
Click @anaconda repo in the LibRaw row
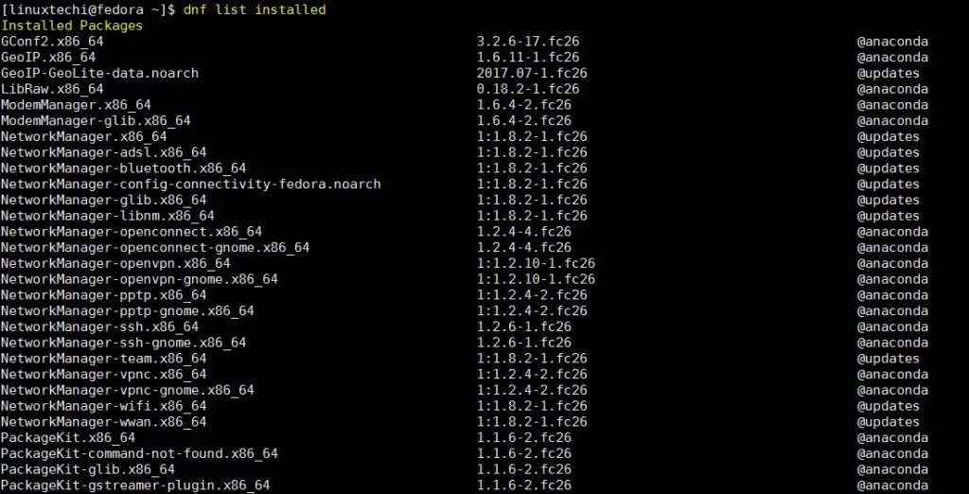[x=892, y=90]
